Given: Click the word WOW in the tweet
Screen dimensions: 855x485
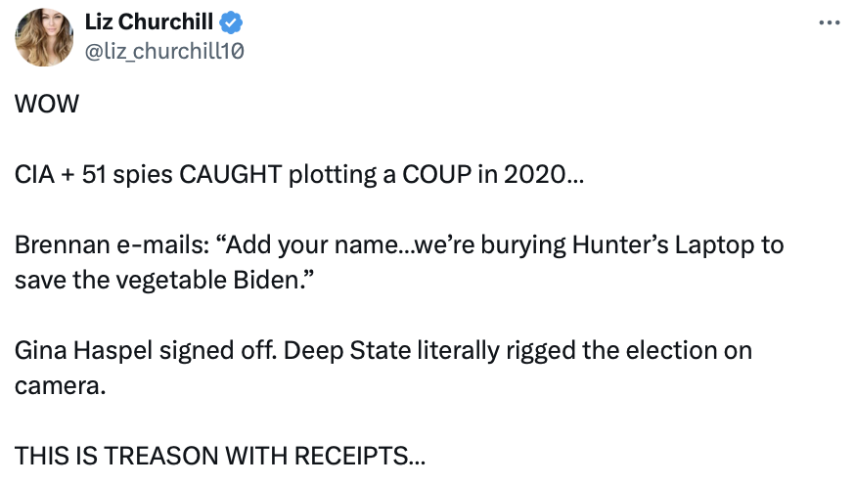Looking at the screenshot, I should [47, 107].
